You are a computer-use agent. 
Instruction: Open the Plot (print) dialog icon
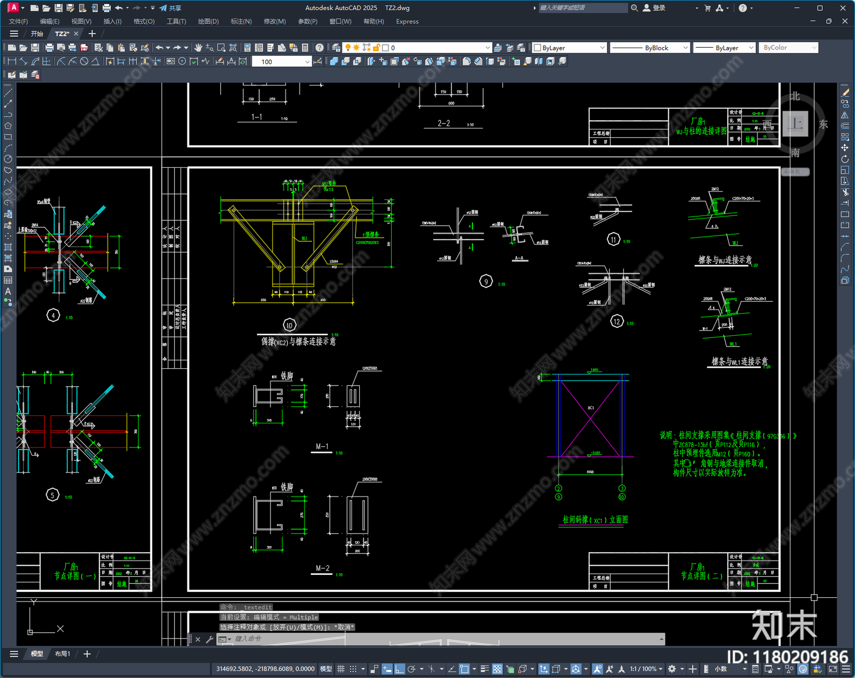tap(50, 48)
